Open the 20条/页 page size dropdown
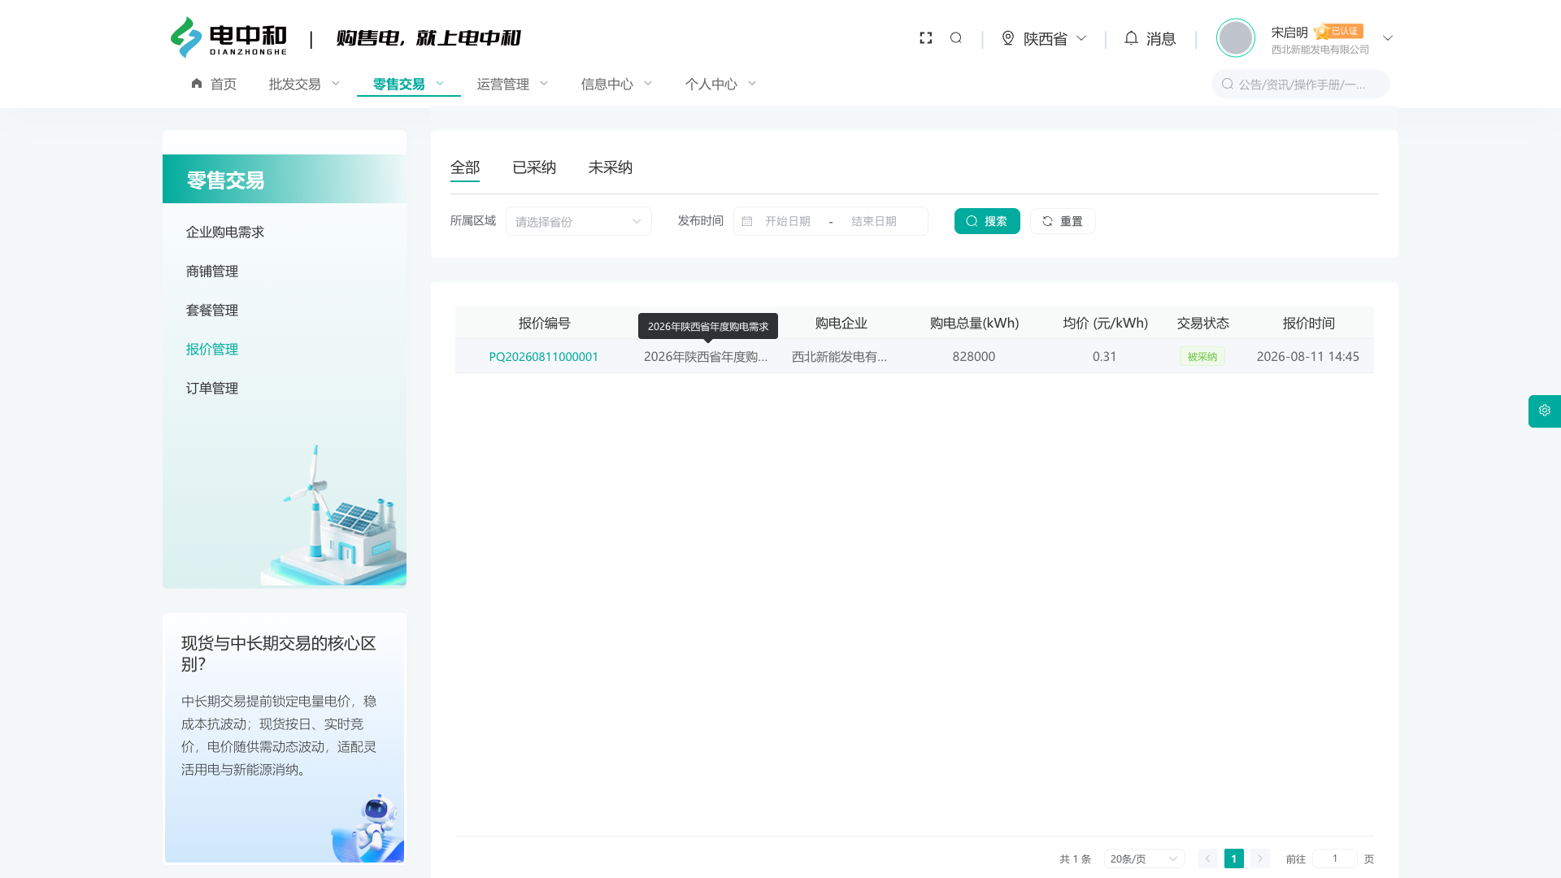The height and width of the screenshot is (878, 1561). 1144,858
